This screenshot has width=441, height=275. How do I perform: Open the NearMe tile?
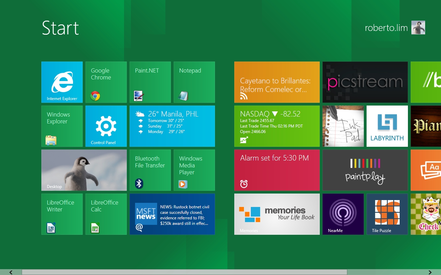click(343, 214)
